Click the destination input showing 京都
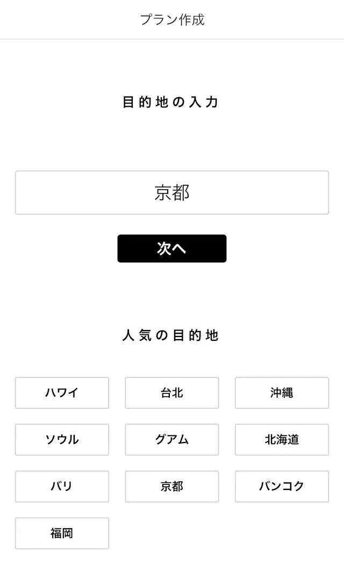344x561 pixels. (x=172, y=192)
